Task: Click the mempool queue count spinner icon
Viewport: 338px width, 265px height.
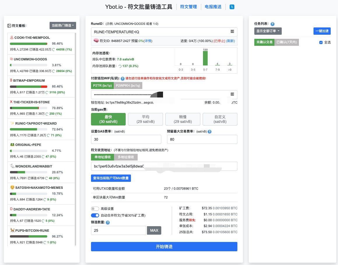Action: 120,66
